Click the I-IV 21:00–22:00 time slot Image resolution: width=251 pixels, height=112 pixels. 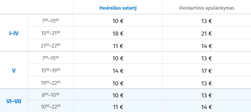tap(51, 45)
